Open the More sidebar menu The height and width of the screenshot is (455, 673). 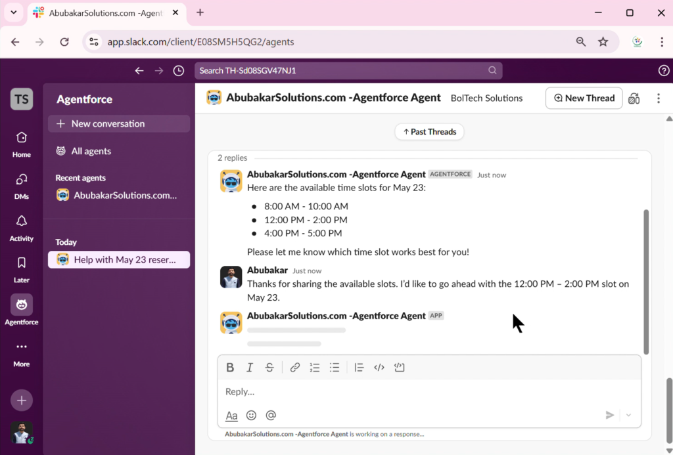tap(22, 355)
